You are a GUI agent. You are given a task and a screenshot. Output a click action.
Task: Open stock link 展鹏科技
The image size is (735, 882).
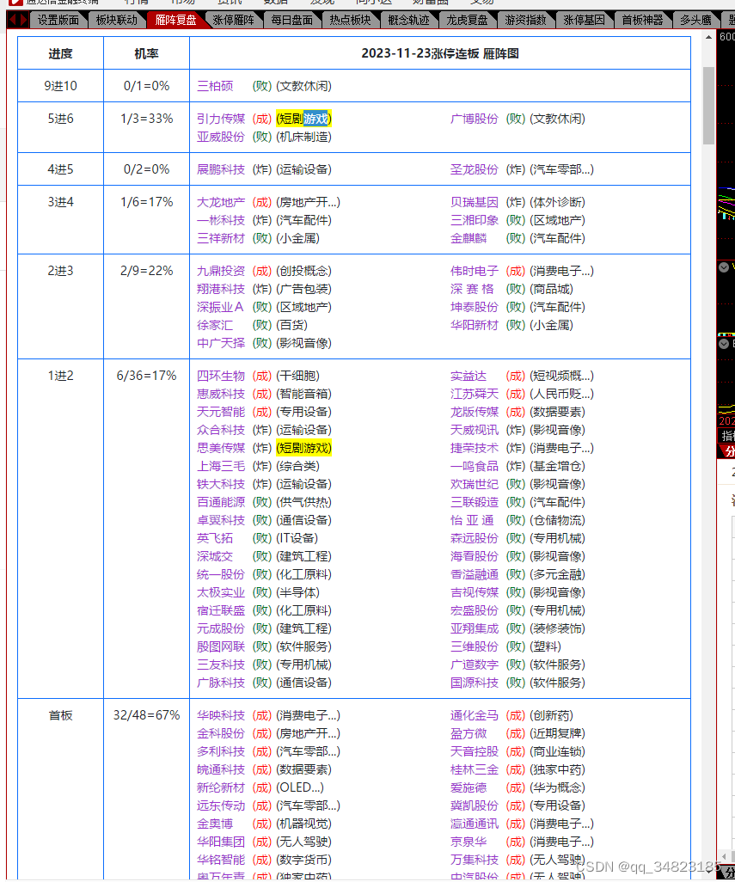tap(221, 169)
